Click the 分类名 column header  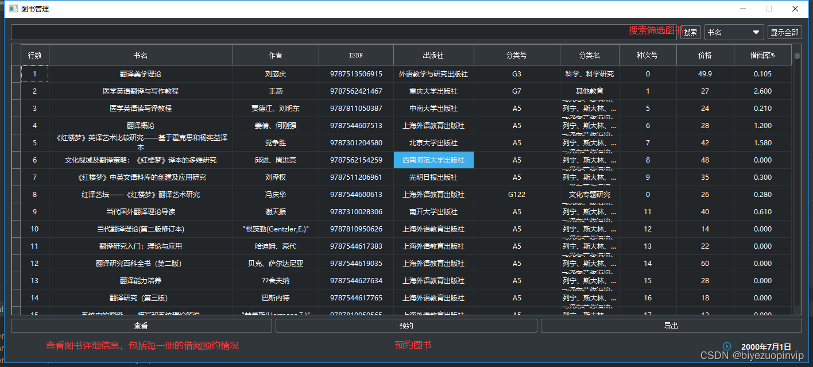[590, 55]
